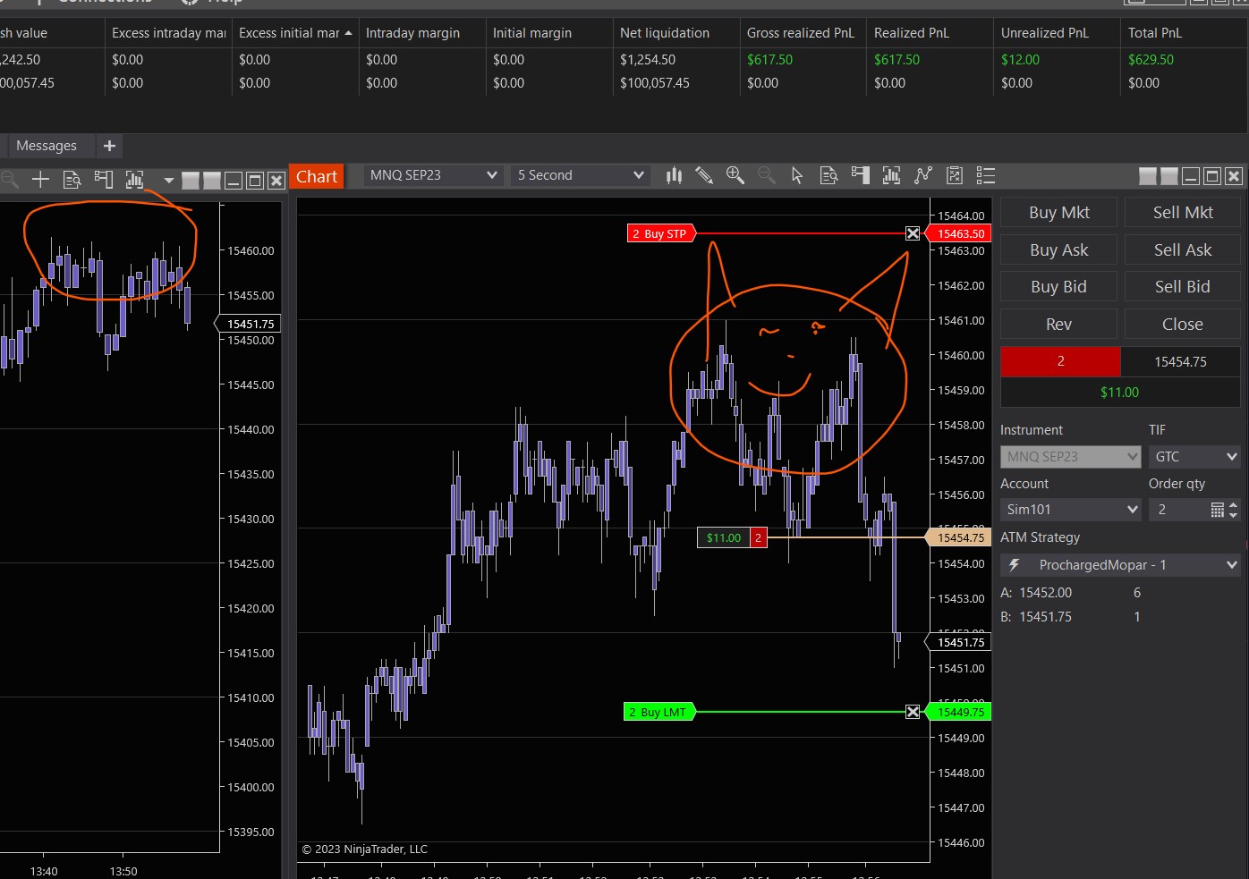Click the Sell Mkt button
Screen dimensions: 1249x879
[1183, 213]
